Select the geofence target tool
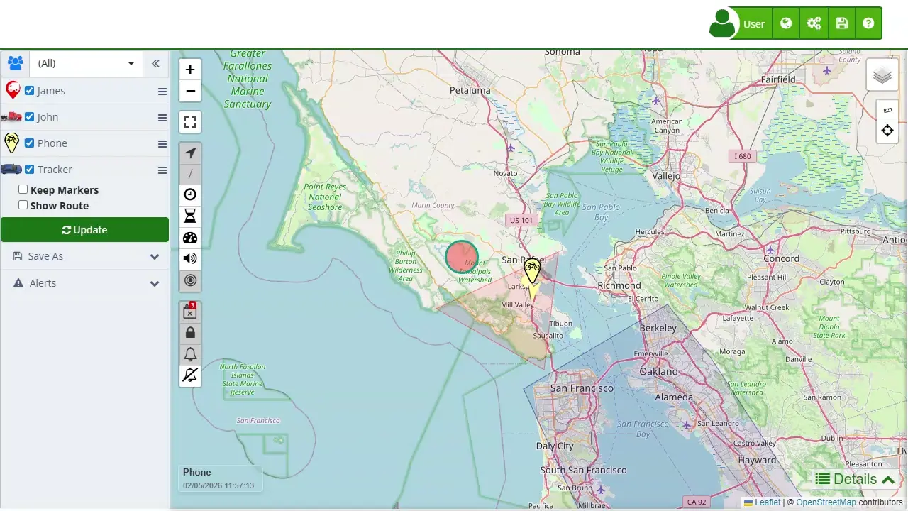 (x=190, y=280)
